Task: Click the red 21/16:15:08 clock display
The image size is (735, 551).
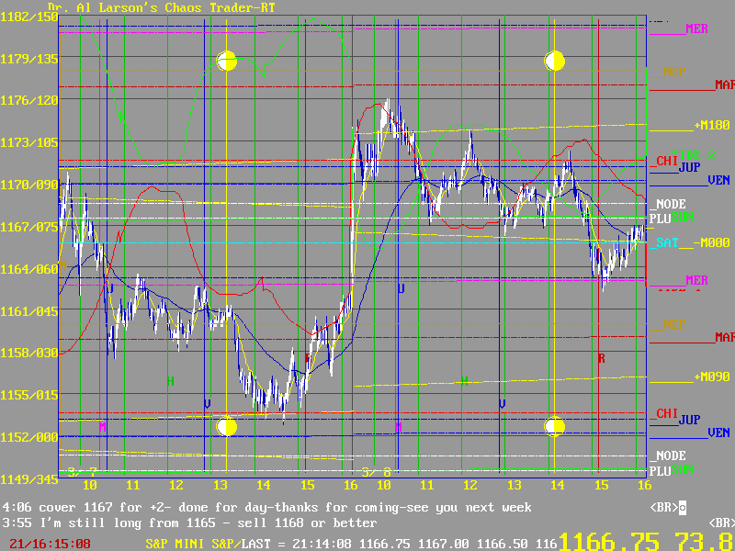Action: [45, 544]
